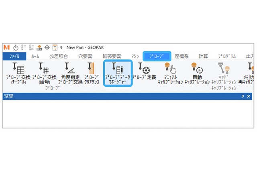Open プローブ定義 (probe definition)
Screen dimensions: 257x171
point(145,71)
